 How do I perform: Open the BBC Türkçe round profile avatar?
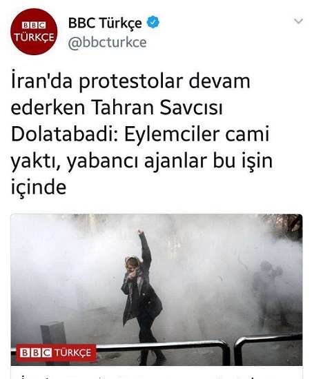[x=34, y=32]
